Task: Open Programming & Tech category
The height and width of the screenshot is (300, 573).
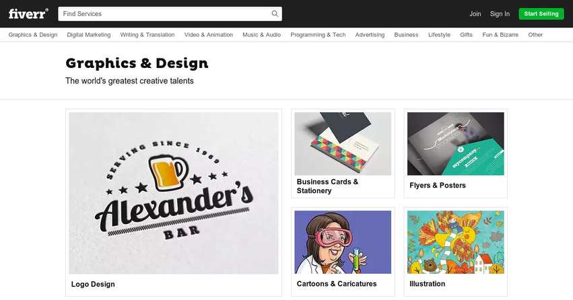Action: coord(318,35)
